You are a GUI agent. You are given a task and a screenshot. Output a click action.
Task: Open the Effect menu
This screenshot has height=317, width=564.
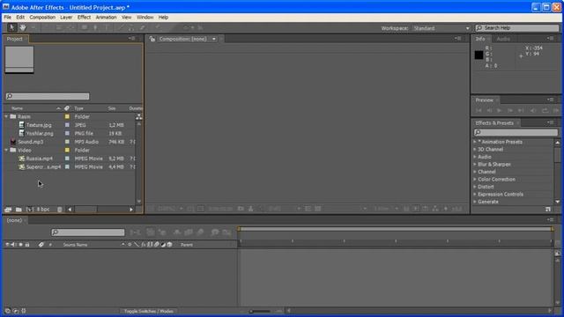(84, 18)
